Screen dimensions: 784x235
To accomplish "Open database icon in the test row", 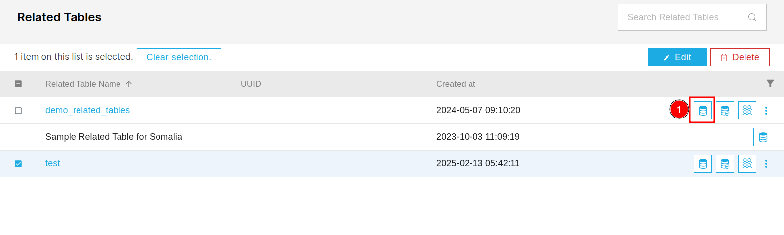I will [x=703, y=164].
